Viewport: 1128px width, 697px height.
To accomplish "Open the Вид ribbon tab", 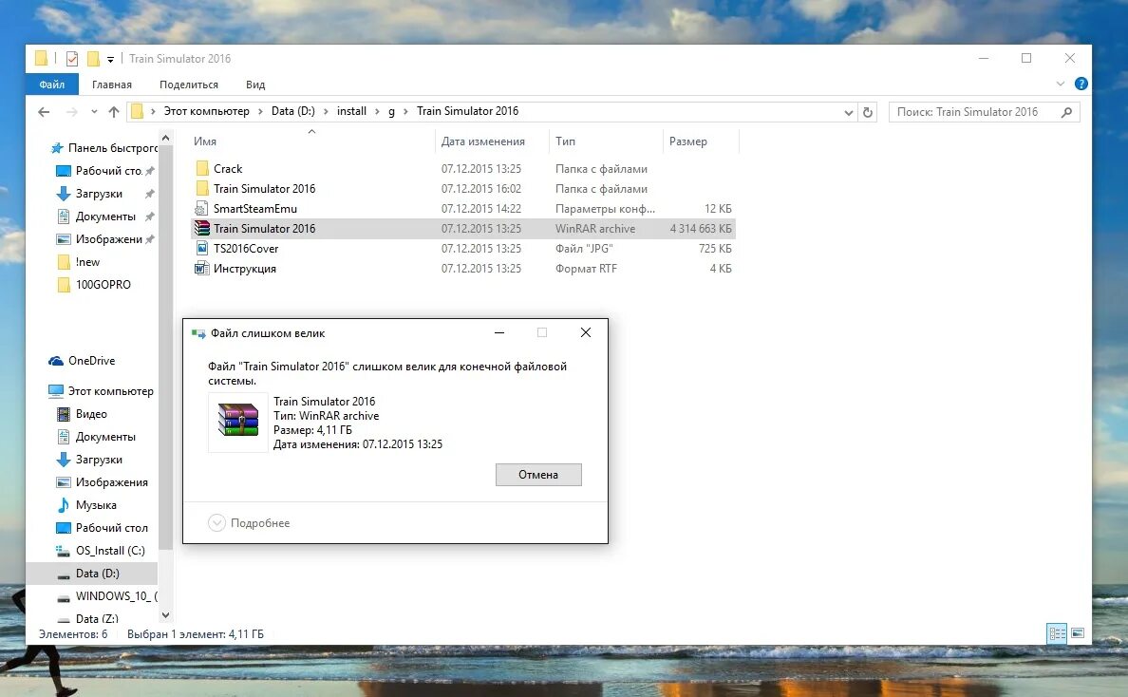I will 255,85.
